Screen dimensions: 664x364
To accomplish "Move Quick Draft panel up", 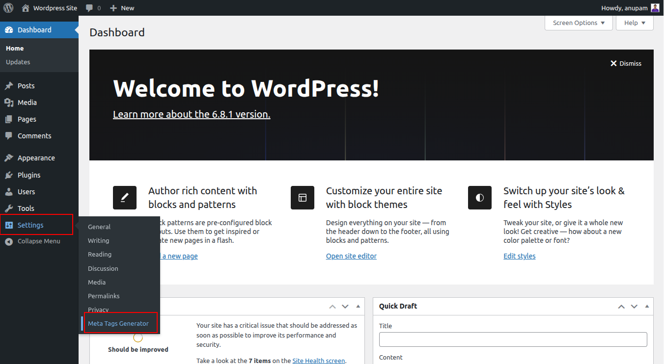I will 621,306.
